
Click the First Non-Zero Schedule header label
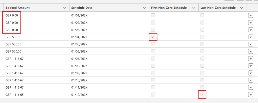(x=169, y=8)
